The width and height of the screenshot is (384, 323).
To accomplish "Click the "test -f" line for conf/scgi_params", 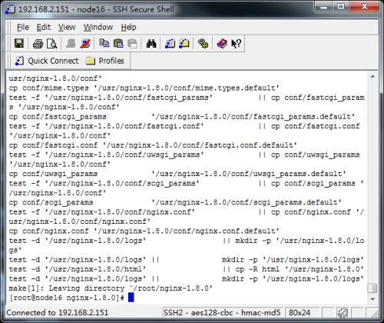I will (187, 183).
